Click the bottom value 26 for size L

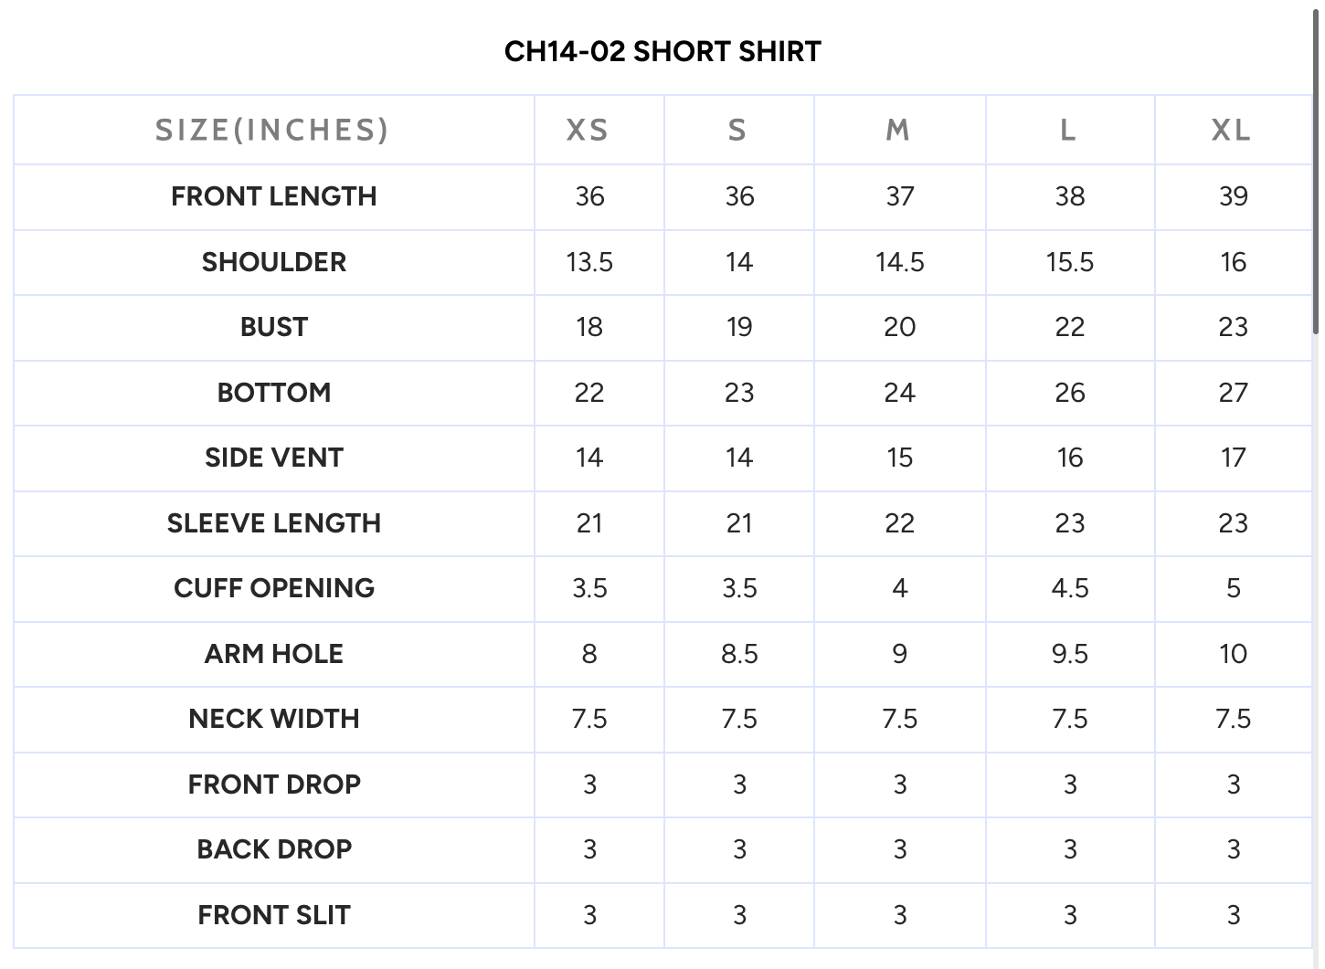[x=1069, y=393]
